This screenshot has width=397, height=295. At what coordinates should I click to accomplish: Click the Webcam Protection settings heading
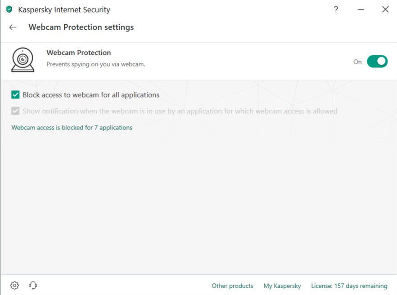81,27
